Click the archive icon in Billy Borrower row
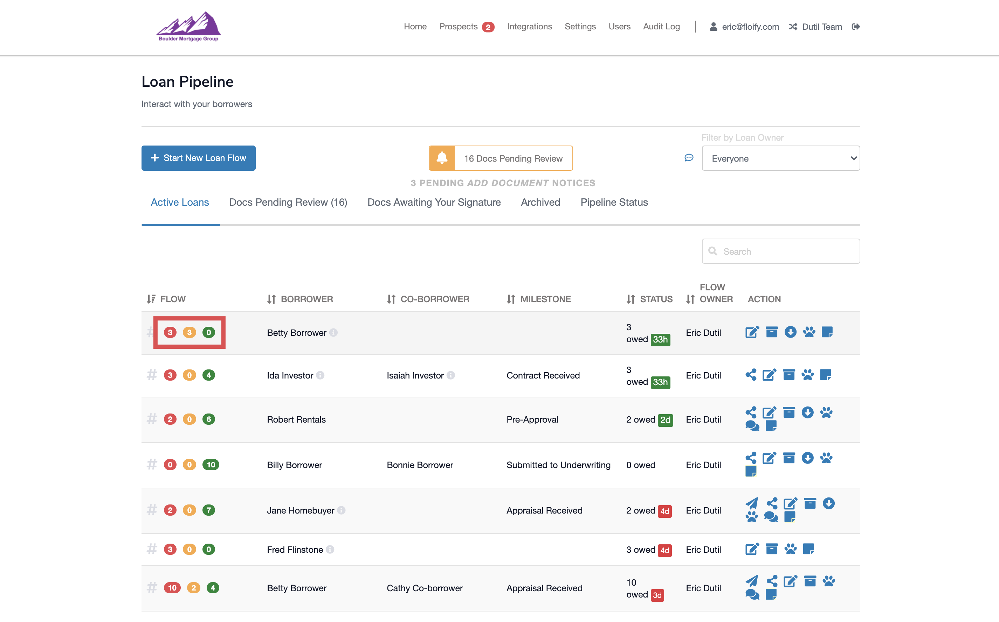 (788, 458)
